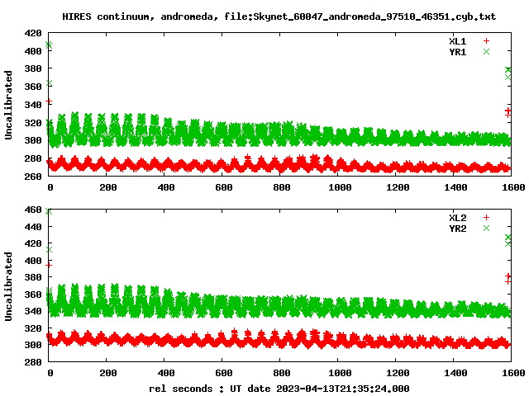Click the 600 x-tick label under the top plot

click(224, 187)
